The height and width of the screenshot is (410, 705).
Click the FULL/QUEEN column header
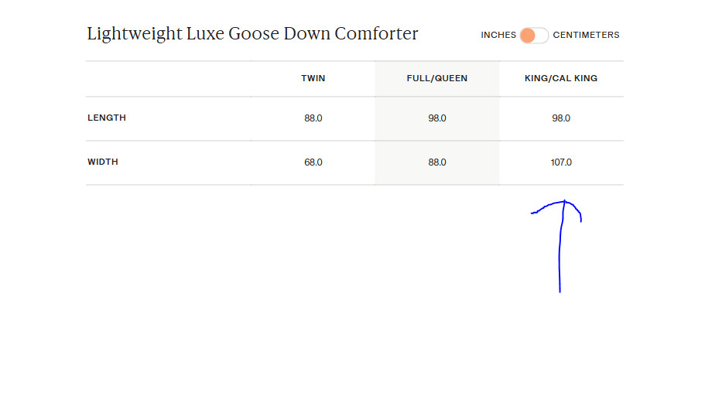[x=437, y=78]
